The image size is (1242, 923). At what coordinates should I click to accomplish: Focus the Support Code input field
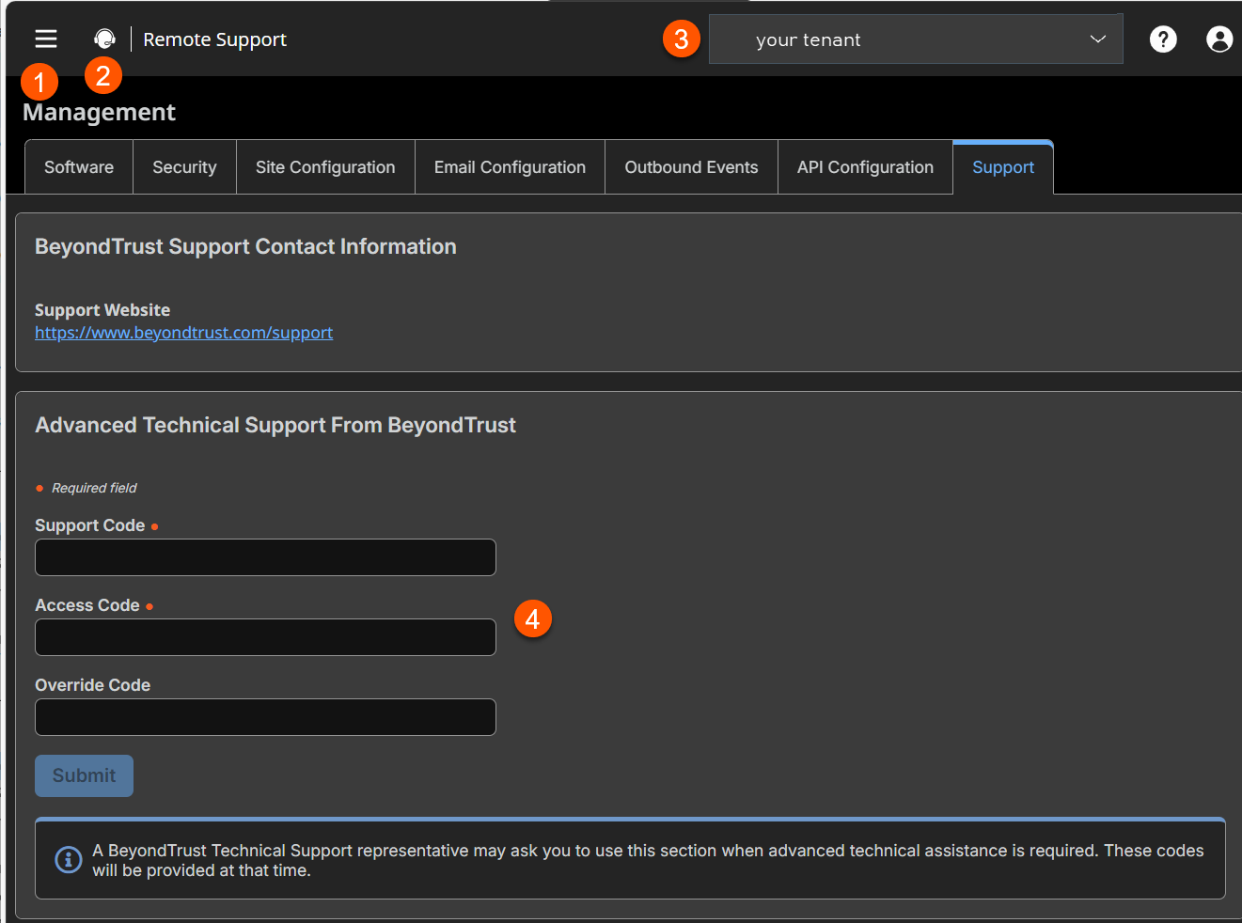[265, 557]
